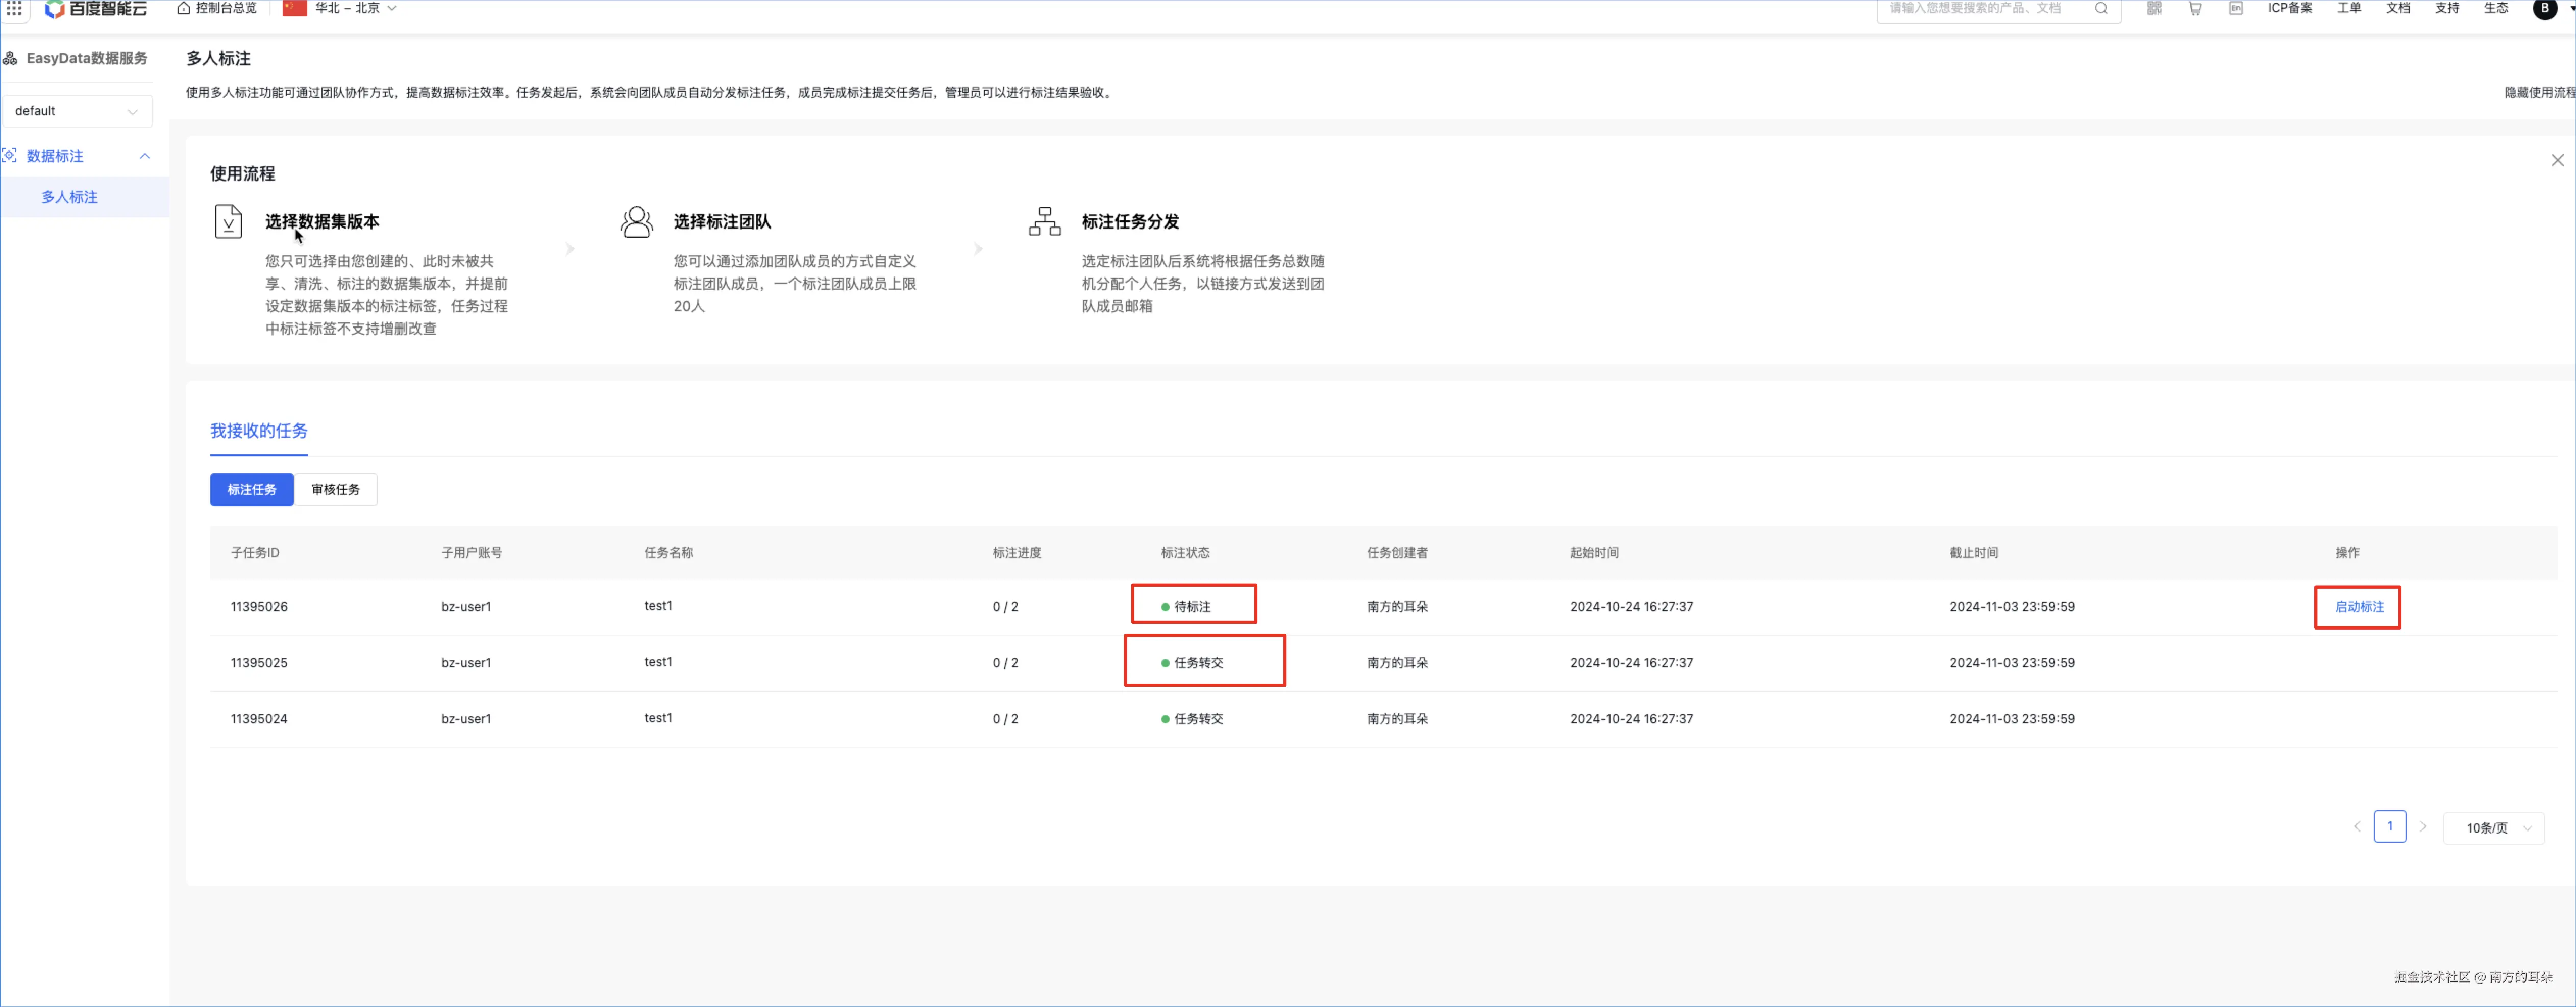Open the default project dropdown

tap(77, 111)
